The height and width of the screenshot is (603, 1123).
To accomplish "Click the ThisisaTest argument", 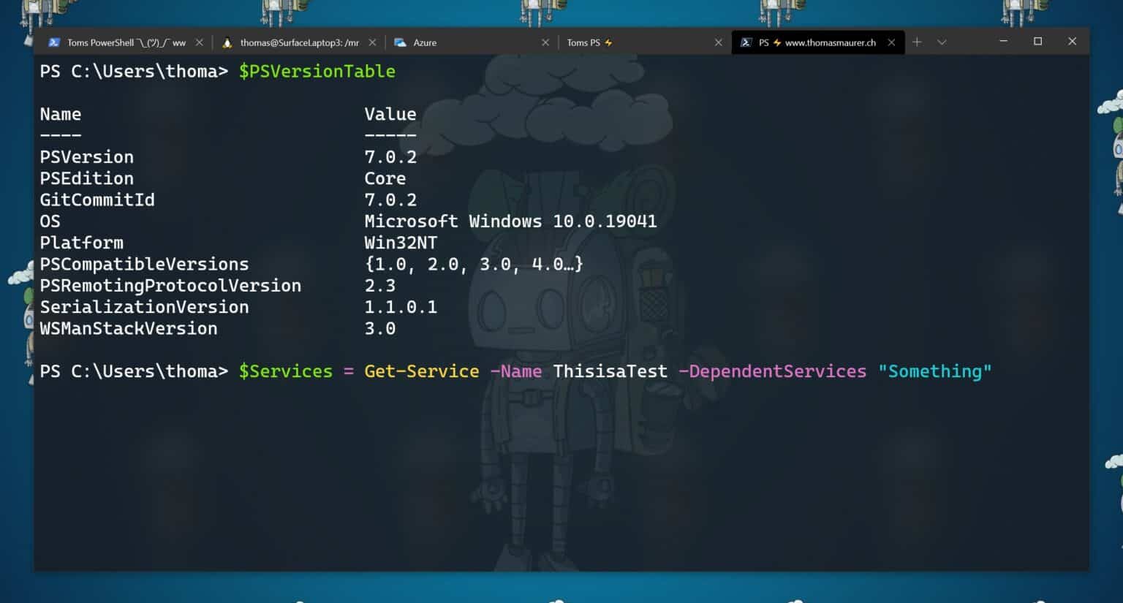I will click(x=610, y=371).
